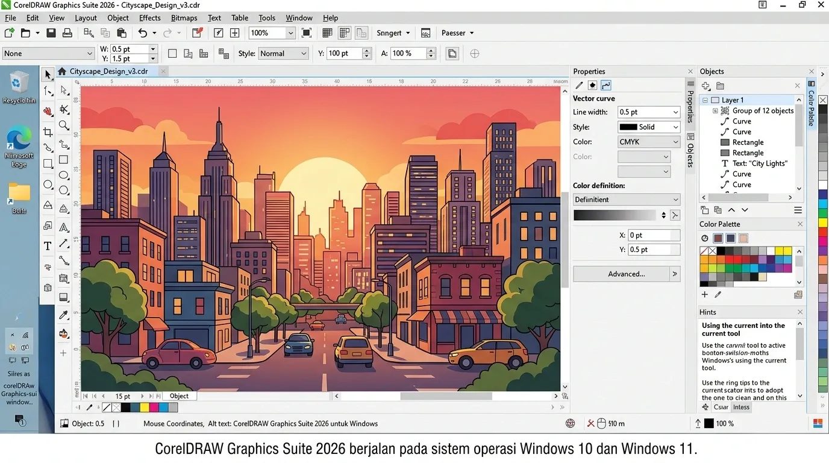The width and height of the screenshot is (829, 463).
Task: Click the X position 0 pt field
Action: [654, 235]
